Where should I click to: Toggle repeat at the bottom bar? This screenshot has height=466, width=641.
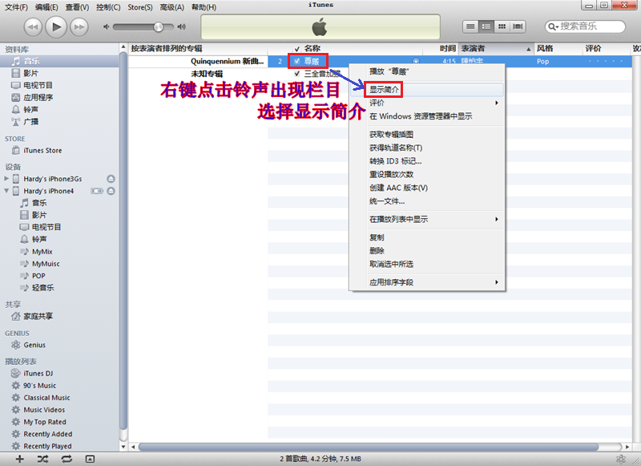click(67, 459)
